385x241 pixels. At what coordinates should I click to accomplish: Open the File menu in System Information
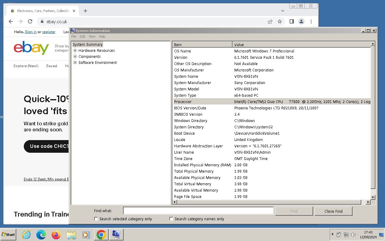(74, 36)
